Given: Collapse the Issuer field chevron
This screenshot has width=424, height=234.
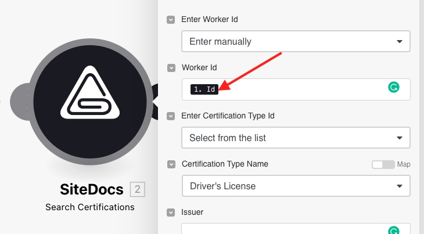Looking at the screenshot, I should click(x=171, y=213).
